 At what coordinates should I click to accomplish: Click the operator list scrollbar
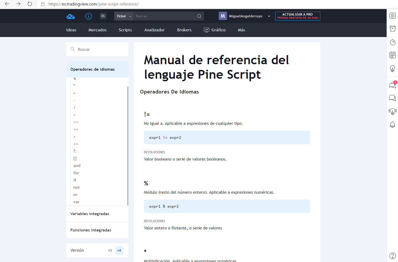click(x=128, y=146)
